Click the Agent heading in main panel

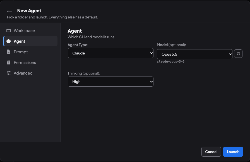[74, 31]
